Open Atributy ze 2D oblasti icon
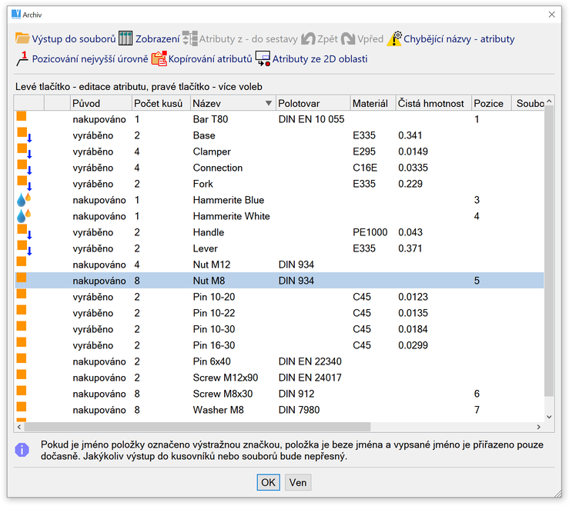The image size is (569, 506). point(263,58)
